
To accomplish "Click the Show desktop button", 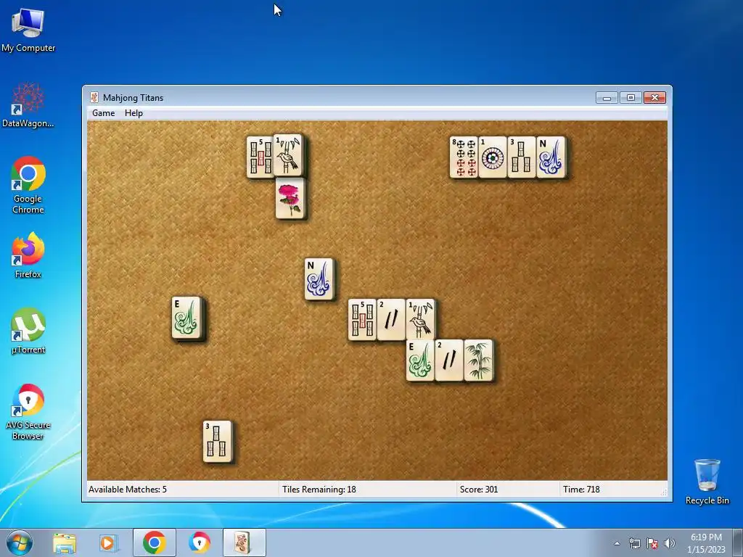I will pos(738,542).
